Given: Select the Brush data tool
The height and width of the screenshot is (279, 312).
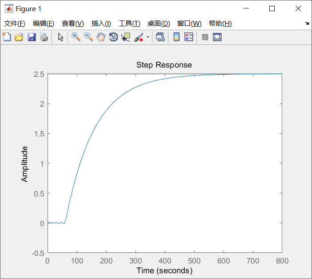Looking at the screenshot, I should (139, 37).
